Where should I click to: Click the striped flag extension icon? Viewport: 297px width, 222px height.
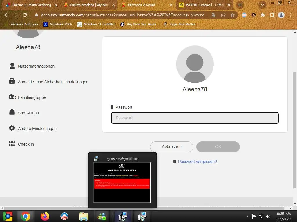[x=244, y=15]
